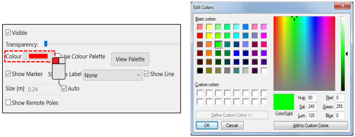
Task: Uncheck the Visible checkbox
Action: (x=8, y=33)
